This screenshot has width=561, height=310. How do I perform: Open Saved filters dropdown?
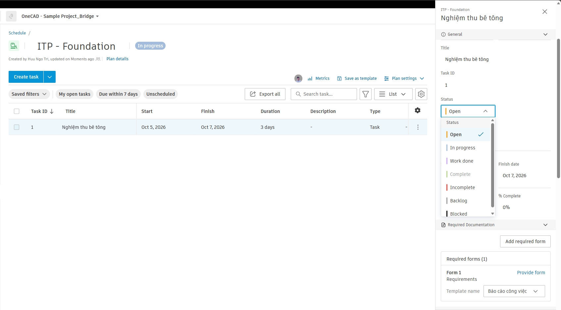coord(29,94)
